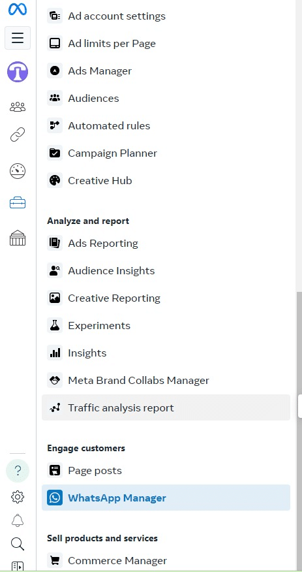Click the Insights bar chart icon

click(55, 353)
